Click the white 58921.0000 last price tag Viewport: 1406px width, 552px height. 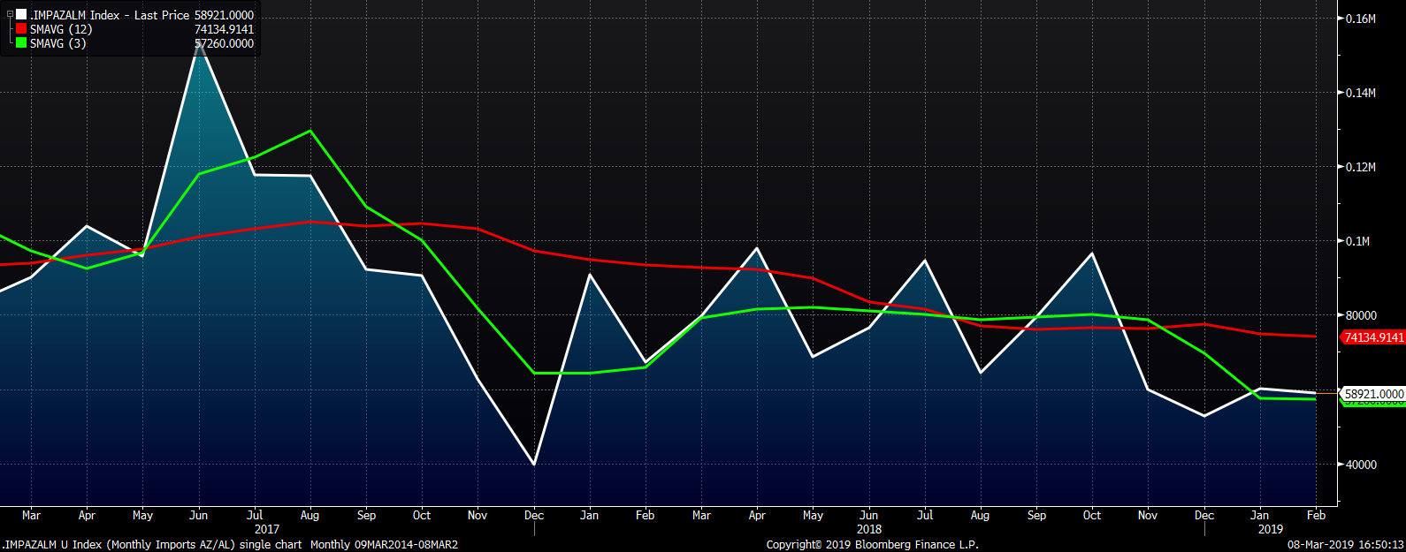(x=1373, y=394)
